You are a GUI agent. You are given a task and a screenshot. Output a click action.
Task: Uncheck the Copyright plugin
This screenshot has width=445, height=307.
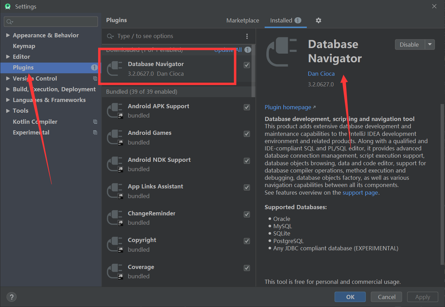pyautogui.click(x=247, y=241)
